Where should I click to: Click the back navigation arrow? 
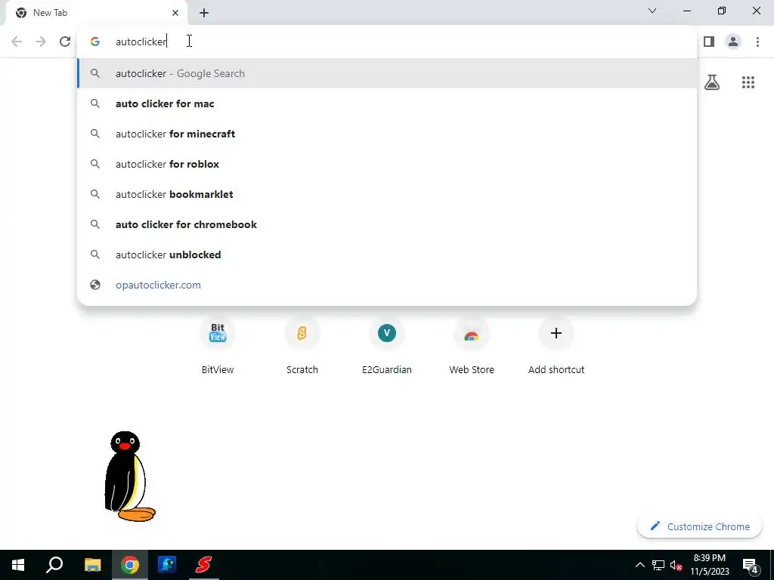click(x=17, y=42)
